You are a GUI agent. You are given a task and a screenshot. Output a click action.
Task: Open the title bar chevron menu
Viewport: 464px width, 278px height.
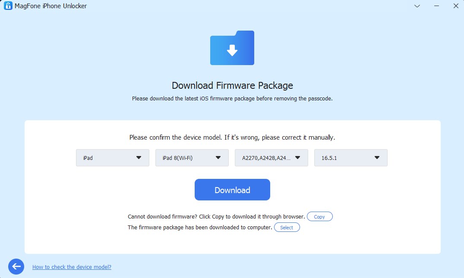[417, 6]
